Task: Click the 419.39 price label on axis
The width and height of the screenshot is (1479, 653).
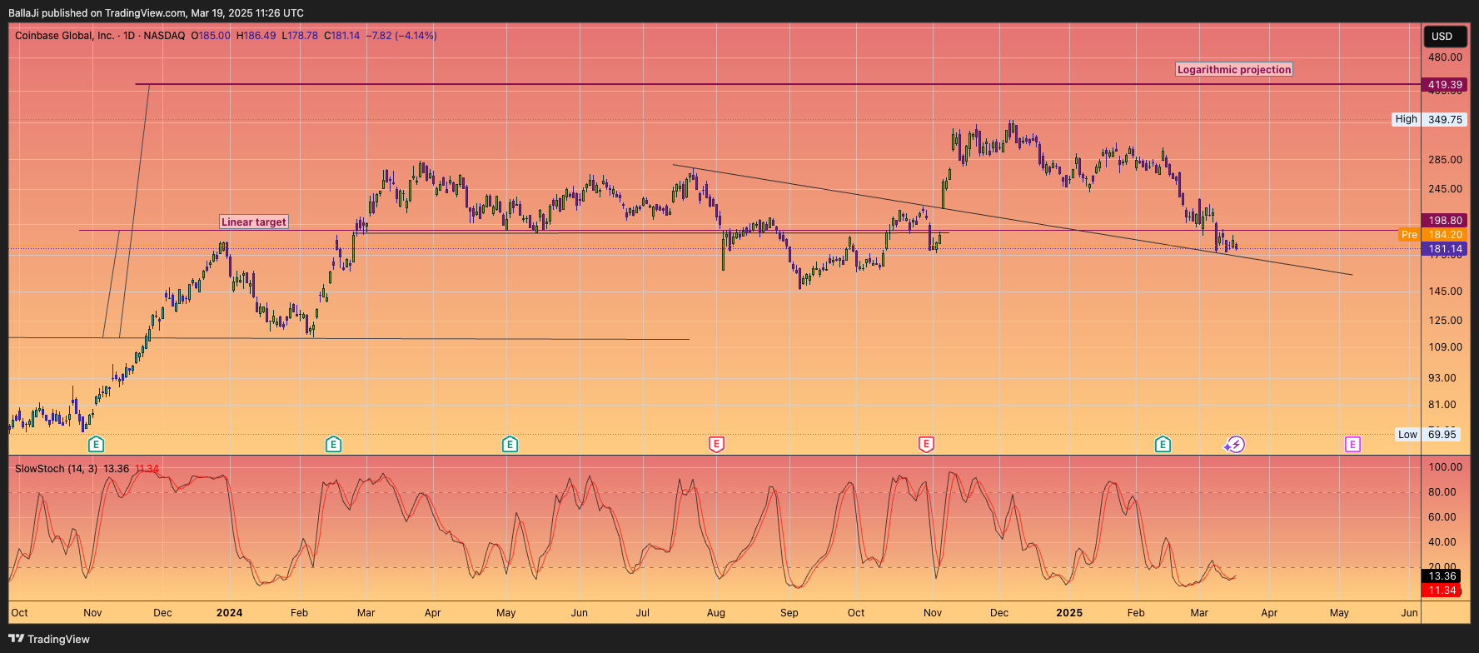Action: [x=1445, y=85]
